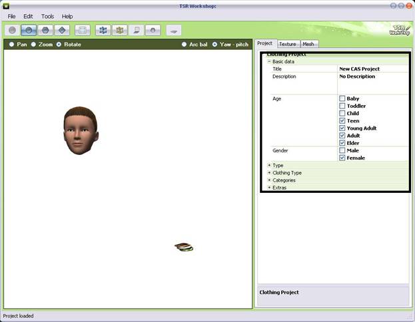Enable the Baby age checkbox

click(x=342, y=99)
